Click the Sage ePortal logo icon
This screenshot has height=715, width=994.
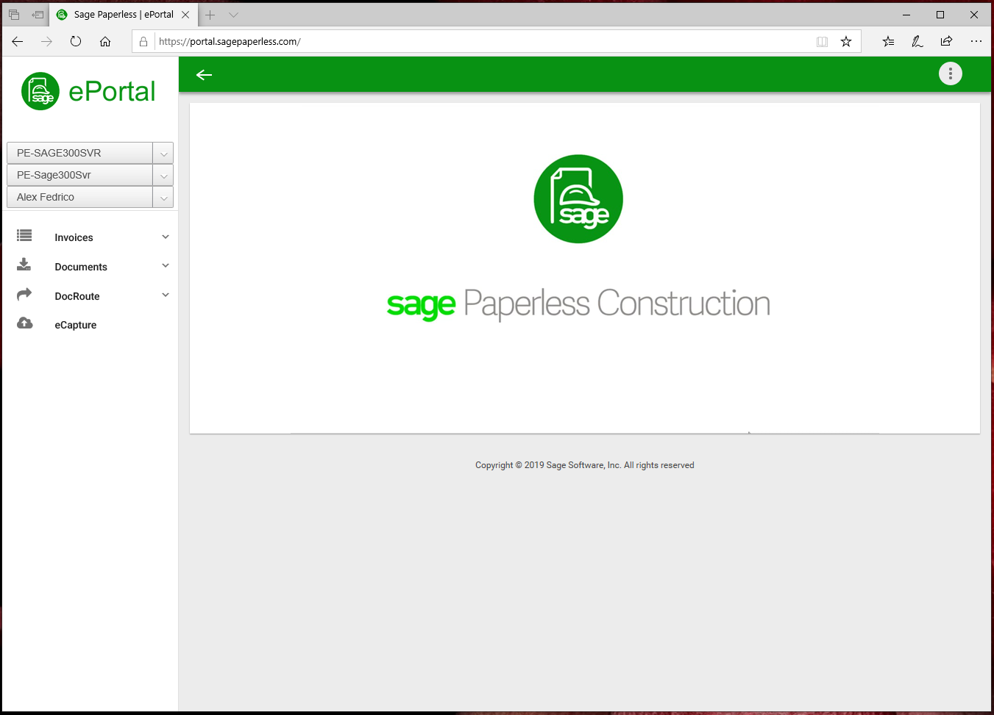pos(40,91)
